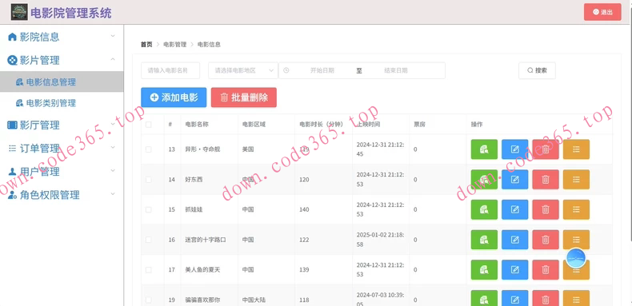
Task: Open the orange list button for 异形·夺命舰
Action: (576, 149)
